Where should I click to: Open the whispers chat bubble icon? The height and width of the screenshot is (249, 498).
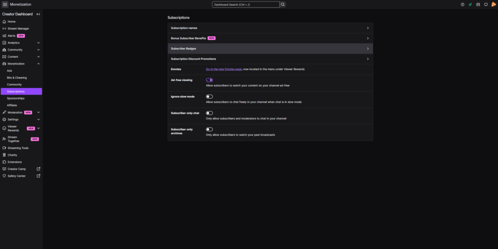tap(486, 4)
